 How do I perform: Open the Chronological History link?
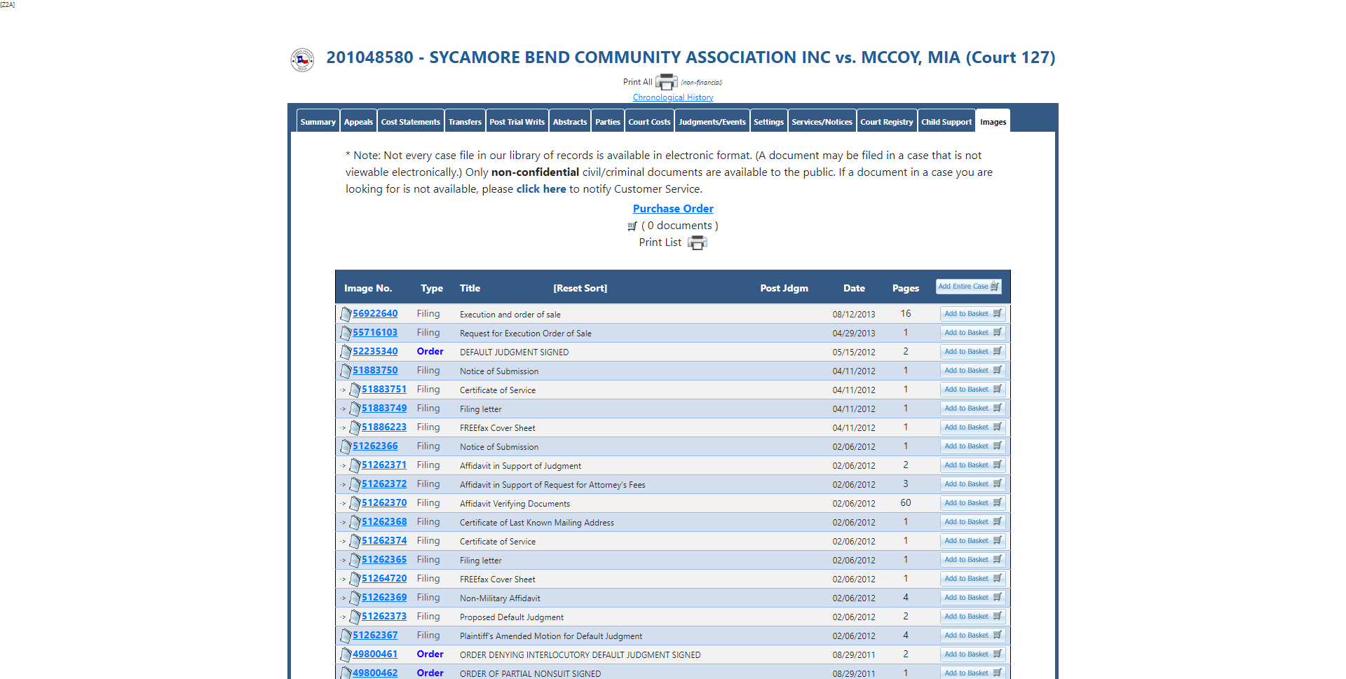(x=673, y=97)
